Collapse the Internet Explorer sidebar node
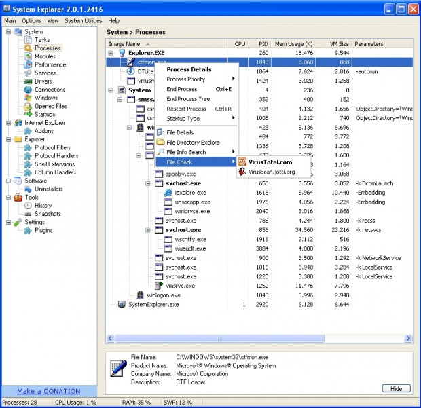Image resolution: width=421 pixels, height=408 pixels. click(x=7, y=123)
